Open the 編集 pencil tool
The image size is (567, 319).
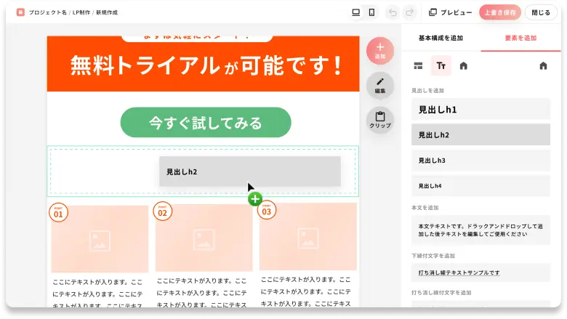click(x=380, y=86)
